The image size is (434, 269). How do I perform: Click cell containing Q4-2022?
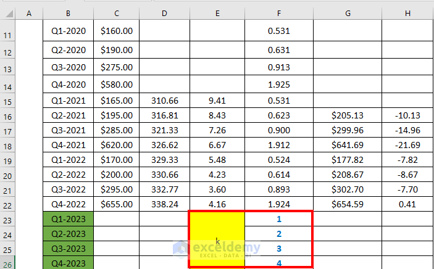tap(69, 204)
